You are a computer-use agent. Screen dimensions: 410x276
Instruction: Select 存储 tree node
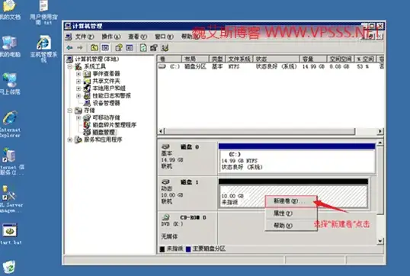pos(89,111)
